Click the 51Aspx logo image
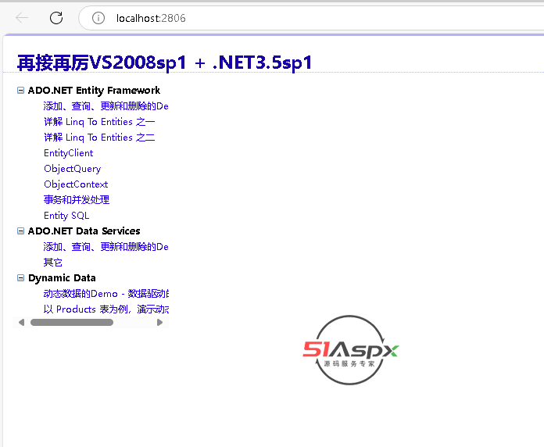 click(x=350, y=350)
